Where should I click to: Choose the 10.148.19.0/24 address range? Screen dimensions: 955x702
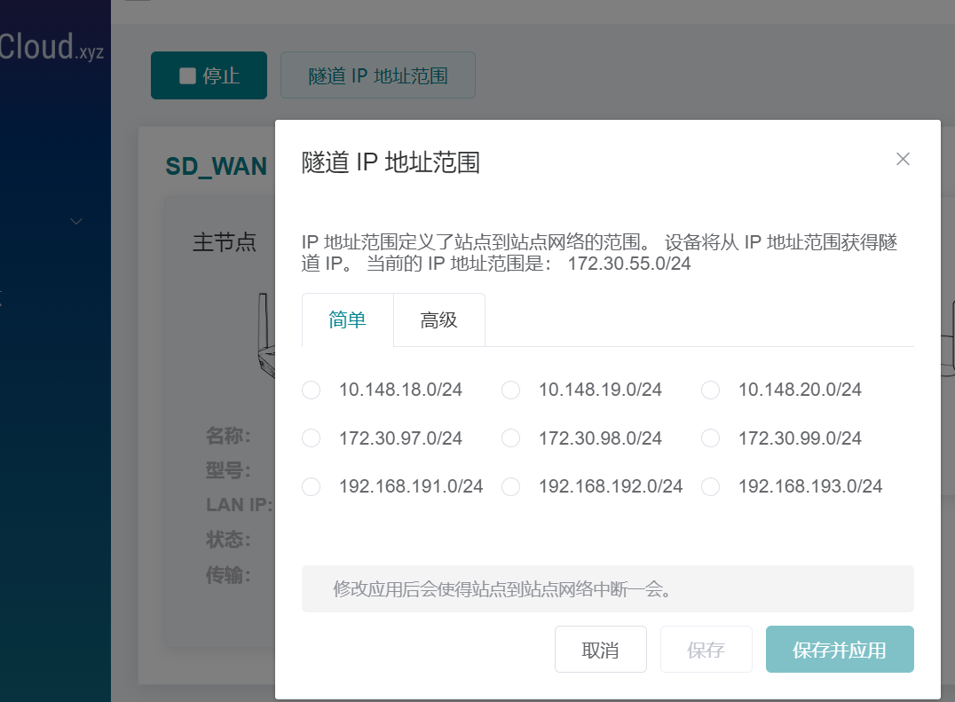tap(511, 390)
